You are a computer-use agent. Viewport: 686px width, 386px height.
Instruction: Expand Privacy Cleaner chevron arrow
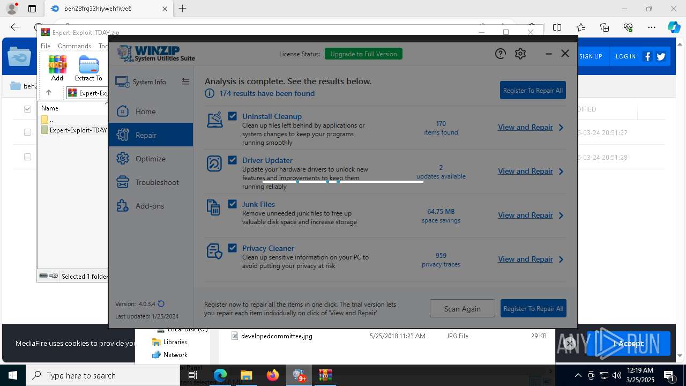(561, 259)
